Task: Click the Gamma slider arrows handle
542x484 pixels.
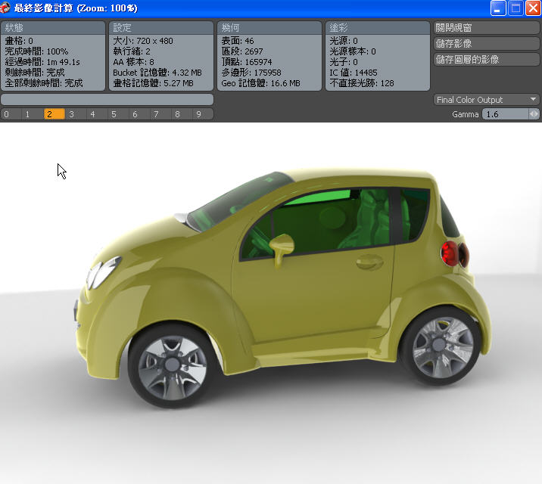Action: [534, 114]
